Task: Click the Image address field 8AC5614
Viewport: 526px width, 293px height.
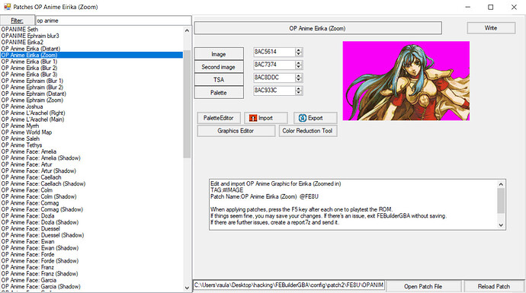Action: [x=274, y=52]
